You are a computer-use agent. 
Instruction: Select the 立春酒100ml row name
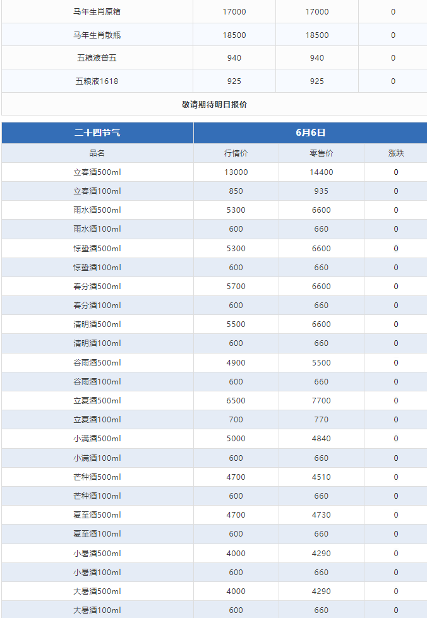97,191
